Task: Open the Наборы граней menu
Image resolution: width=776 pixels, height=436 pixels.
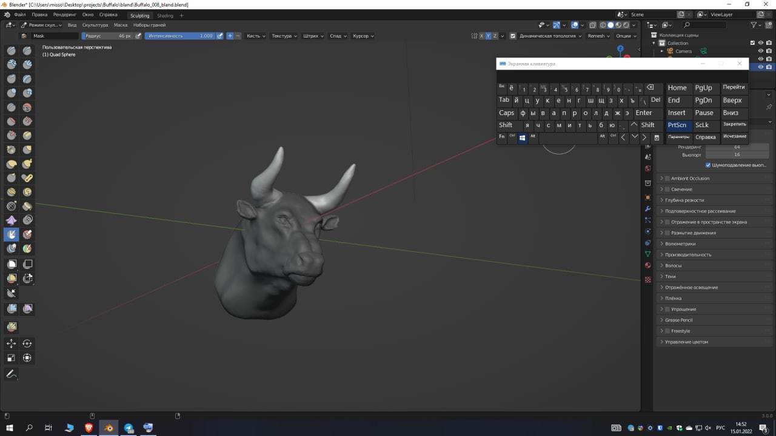Action: point(149,25)
